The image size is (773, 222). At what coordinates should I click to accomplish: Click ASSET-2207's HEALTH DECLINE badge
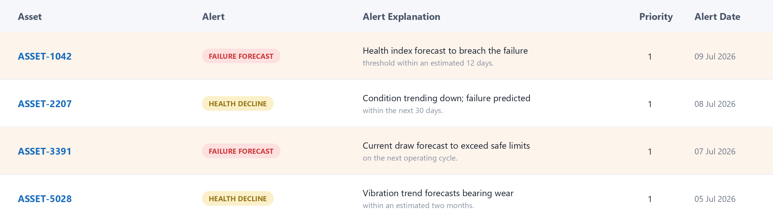[x=237, y=104]
